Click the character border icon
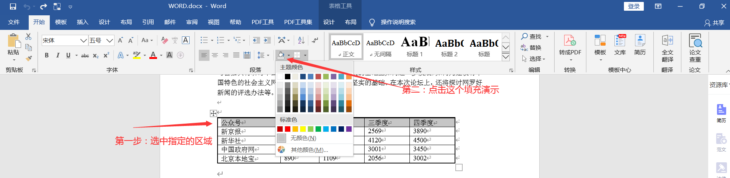Image resolution: width=730 pixels, height=178 pixels. coord(186,40)
